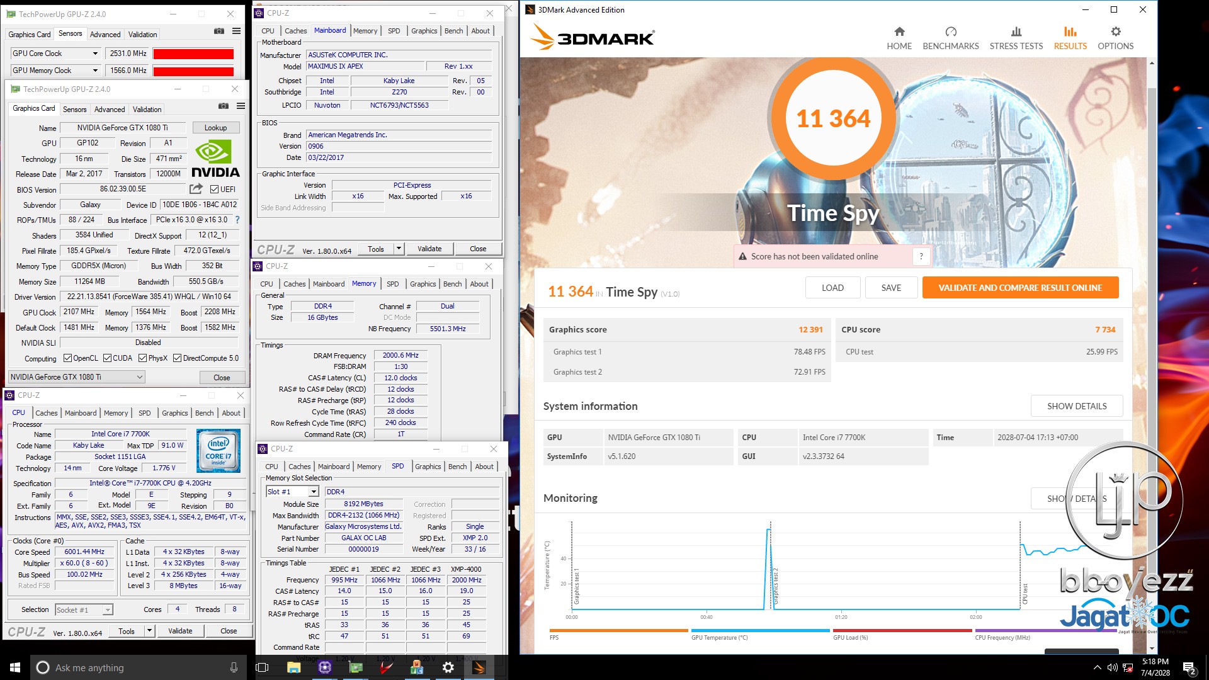Image resolution: width=1209 pixels, height=680 pixels.
Task: Click camera icon in GPU-Z Sensors window
Action: click(219, 31)
